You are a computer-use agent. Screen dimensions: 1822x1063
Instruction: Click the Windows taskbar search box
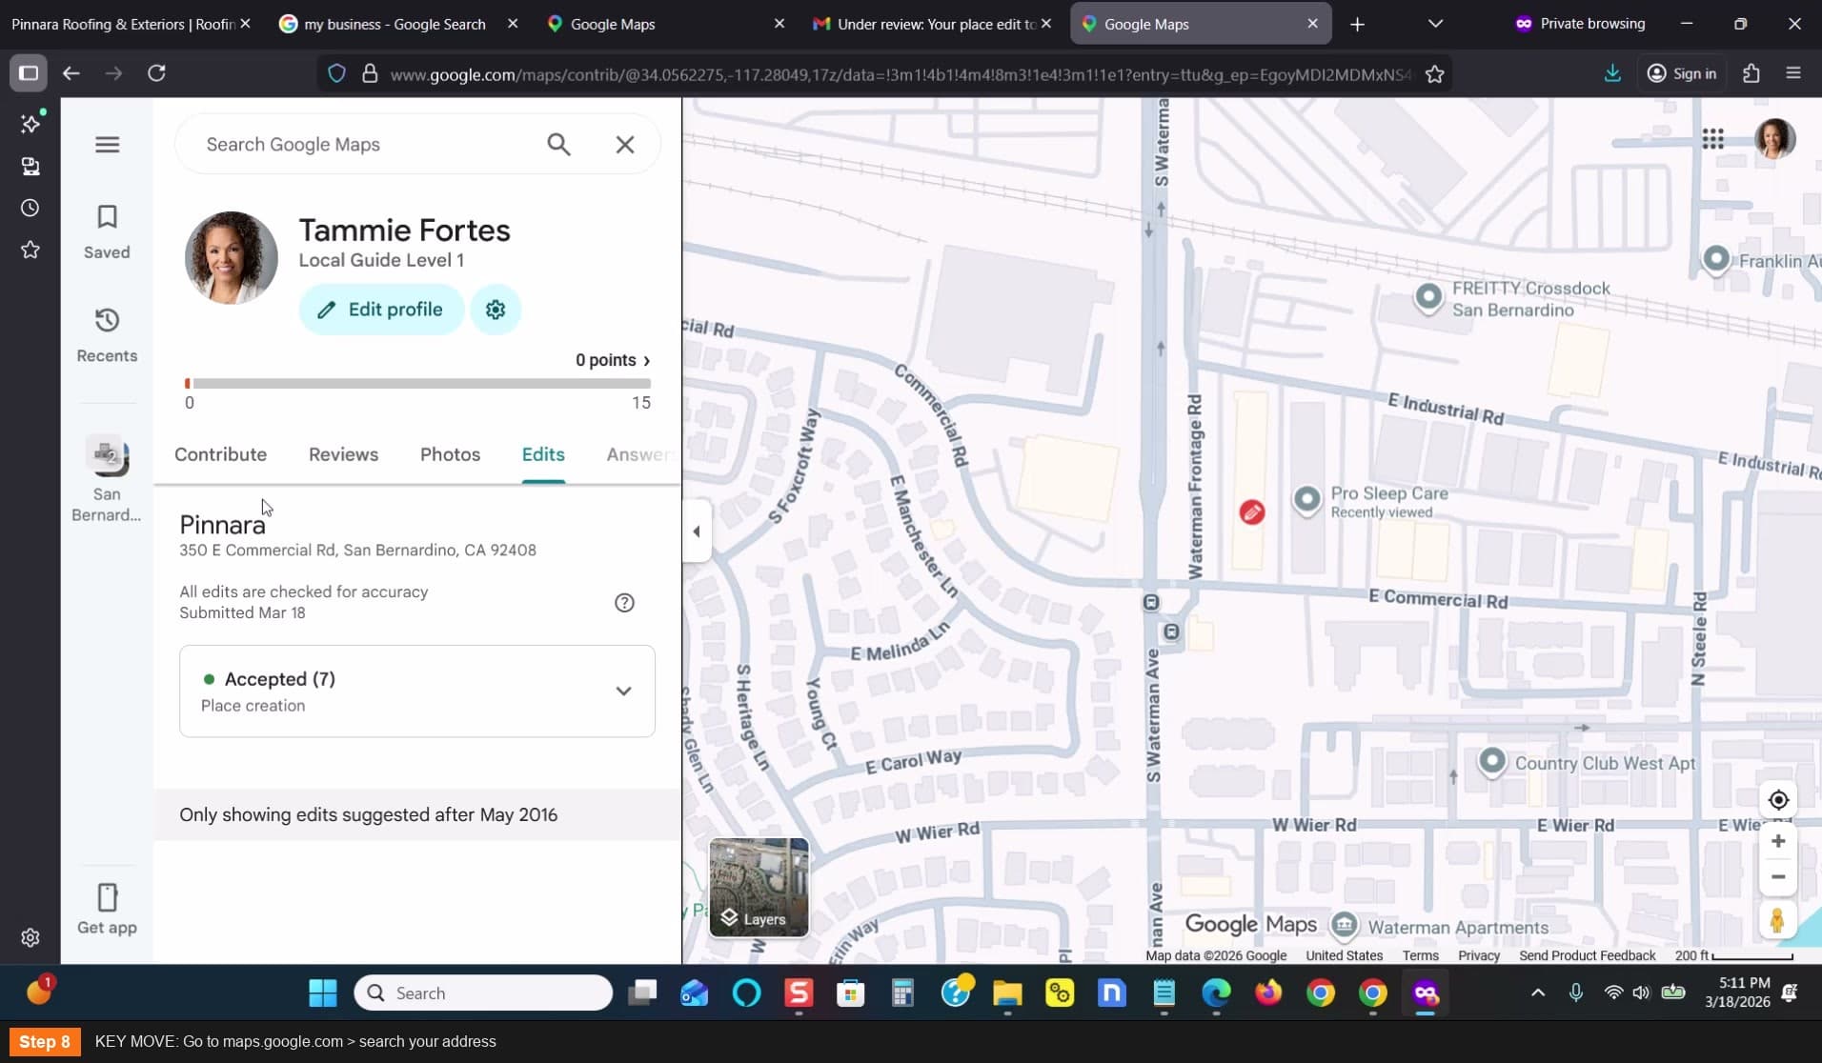(x=483, y=993)
